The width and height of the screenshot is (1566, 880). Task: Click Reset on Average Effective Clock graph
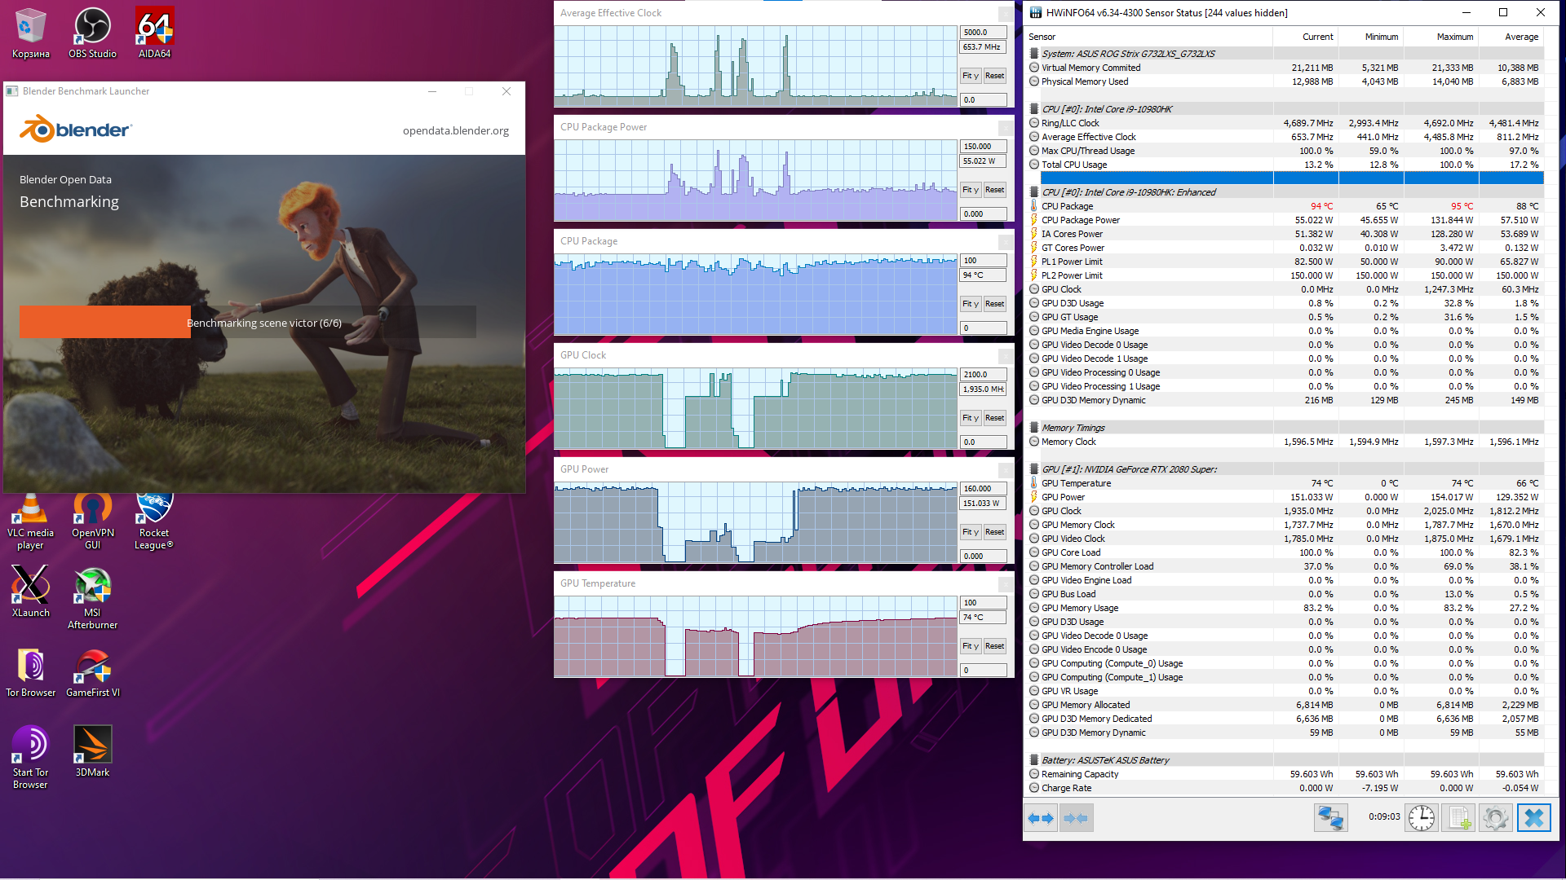point(994,76)
